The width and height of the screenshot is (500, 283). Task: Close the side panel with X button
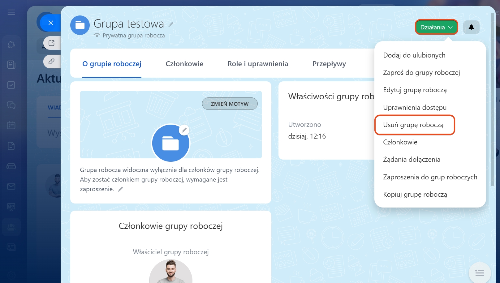pos(51,23)
